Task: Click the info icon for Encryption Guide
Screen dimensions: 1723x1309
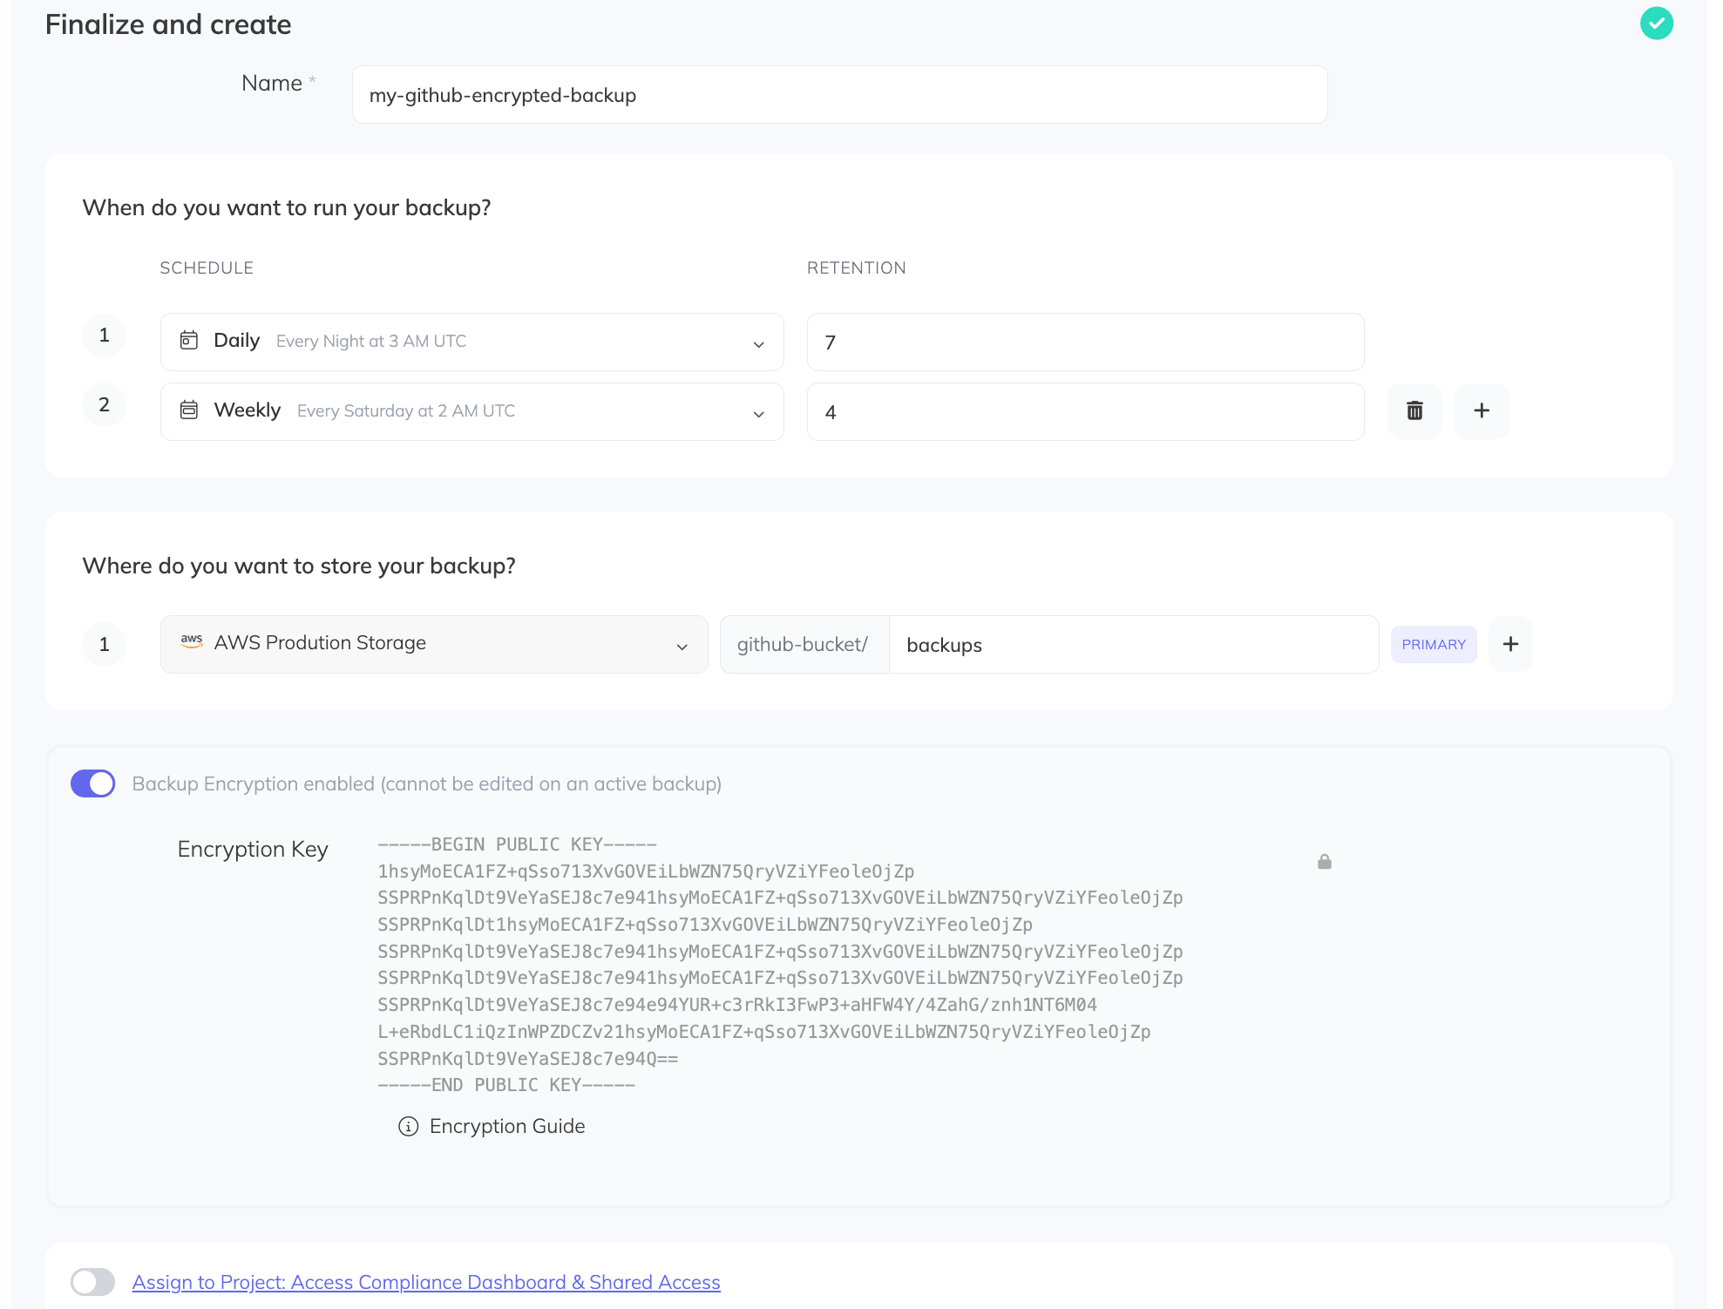Action: [x=408, y=1126]
